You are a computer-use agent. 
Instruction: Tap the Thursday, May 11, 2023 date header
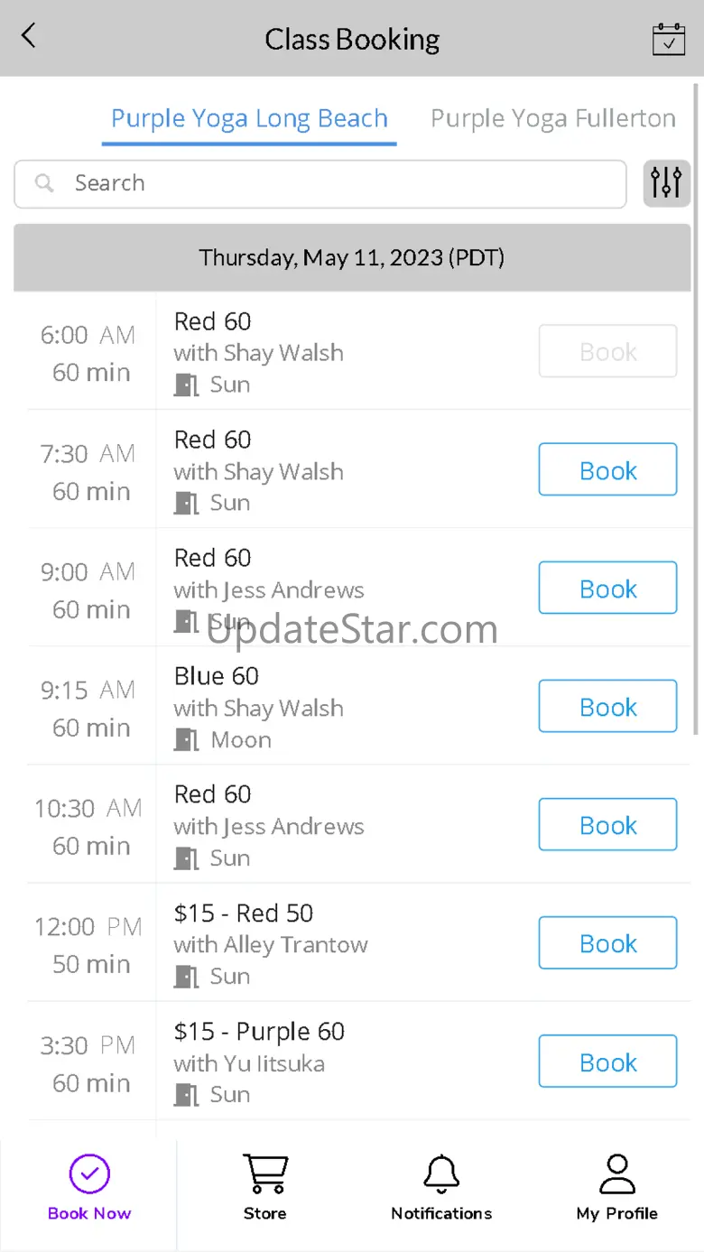point(352,258)
